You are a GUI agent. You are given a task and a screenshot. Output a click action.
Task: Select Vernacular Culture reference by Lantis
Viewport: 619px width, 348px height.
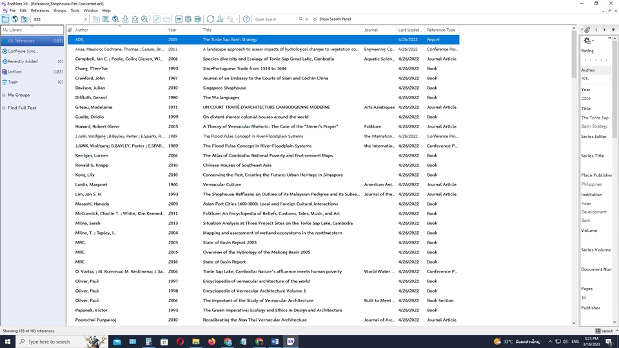point(263,185)
